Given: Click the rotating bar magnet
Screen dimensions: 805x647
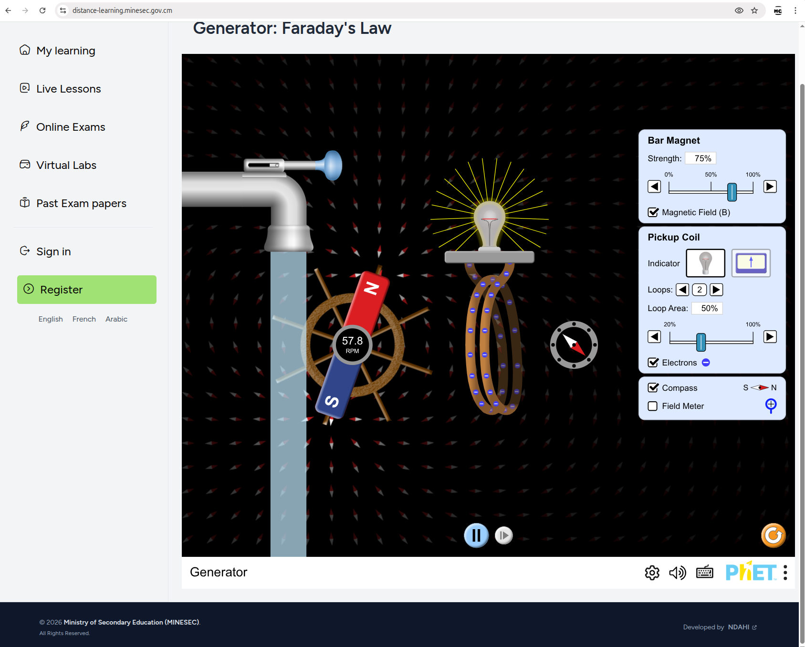Looking at the screenshot, I should (x=352, y=345).
